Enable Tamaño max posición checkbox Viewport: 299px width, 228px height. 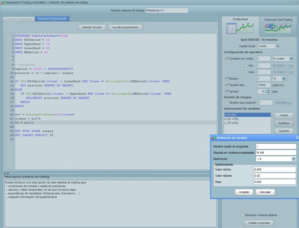tap(226, 103)
